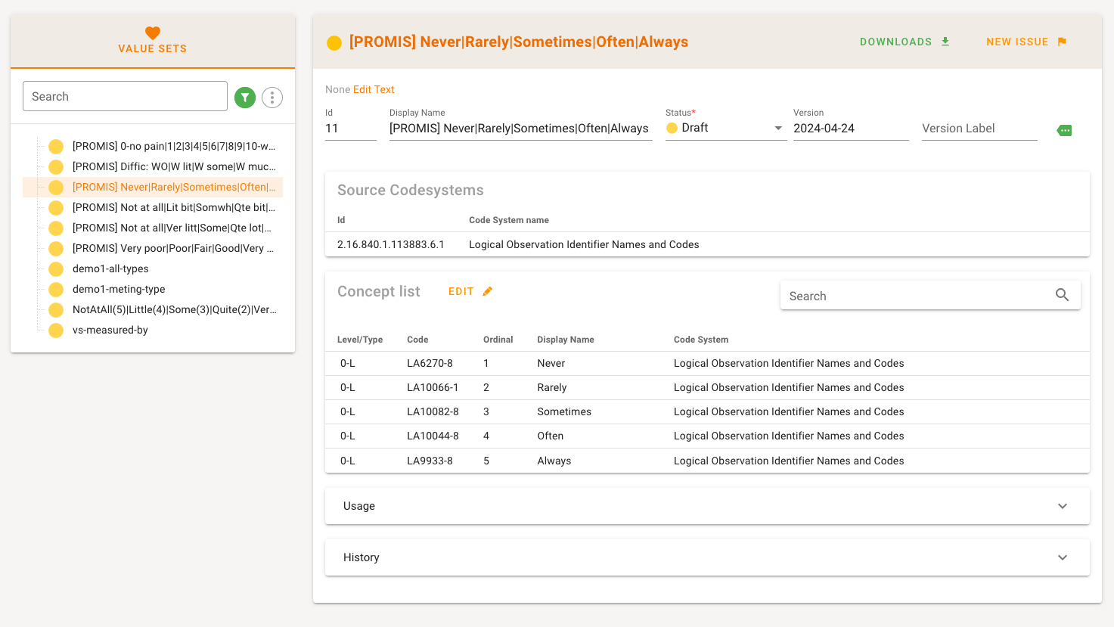Open the vs-measured-by value set
This screenshot has width=1114, height=627.
click(110, 330)
